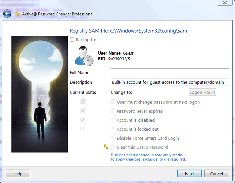Check User must change password at next logon
The width and height of the screenshot is (235, 183).
coord(113,102)
